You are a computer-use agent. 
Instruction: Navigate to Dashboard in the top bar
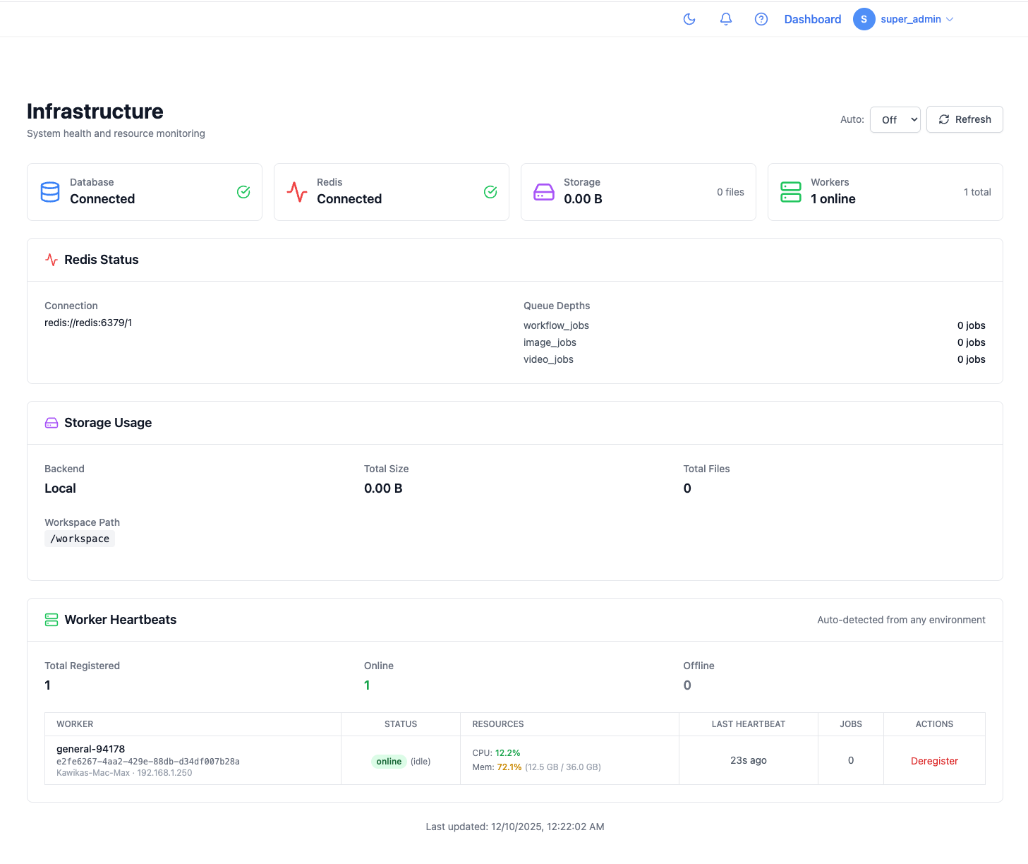(812, 19)
